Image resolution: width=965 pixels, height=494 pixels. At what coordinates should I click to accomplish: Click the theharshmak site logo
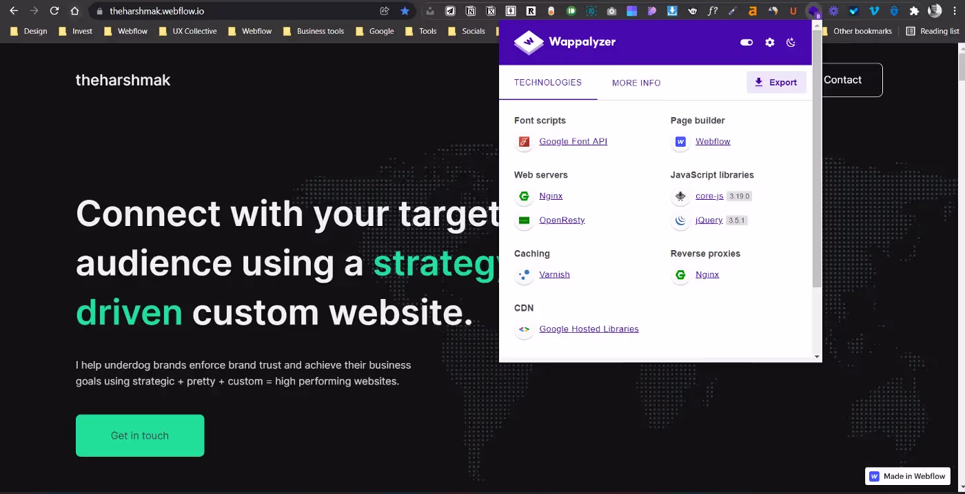[x=123, y=80]
